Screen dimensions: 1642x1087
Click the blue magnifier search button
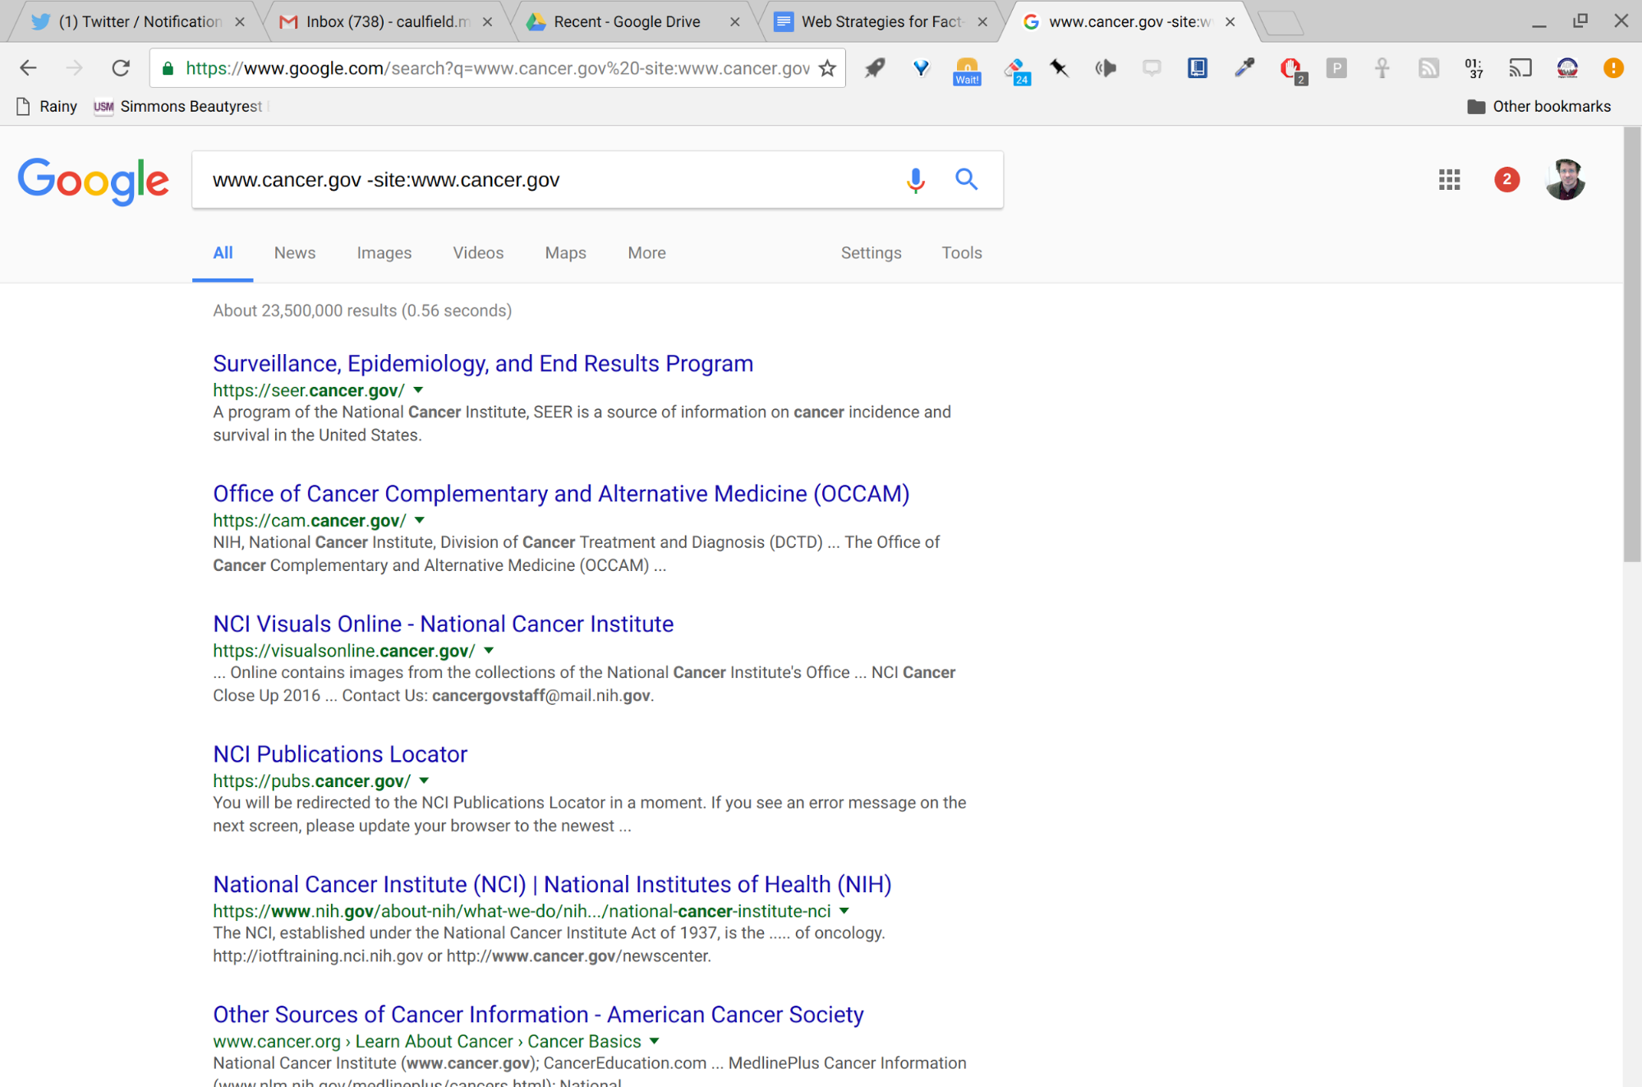click(967, 179)
